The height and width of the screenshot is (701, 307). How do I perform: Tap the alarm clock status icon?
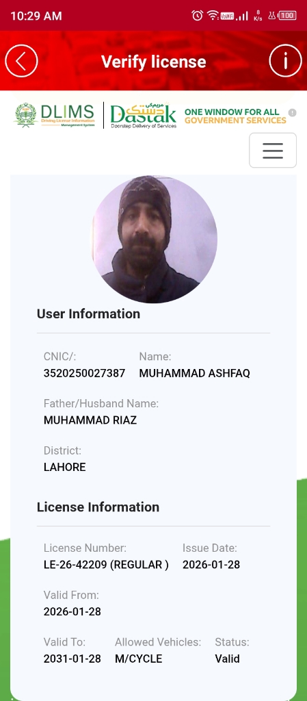[197, 16]
